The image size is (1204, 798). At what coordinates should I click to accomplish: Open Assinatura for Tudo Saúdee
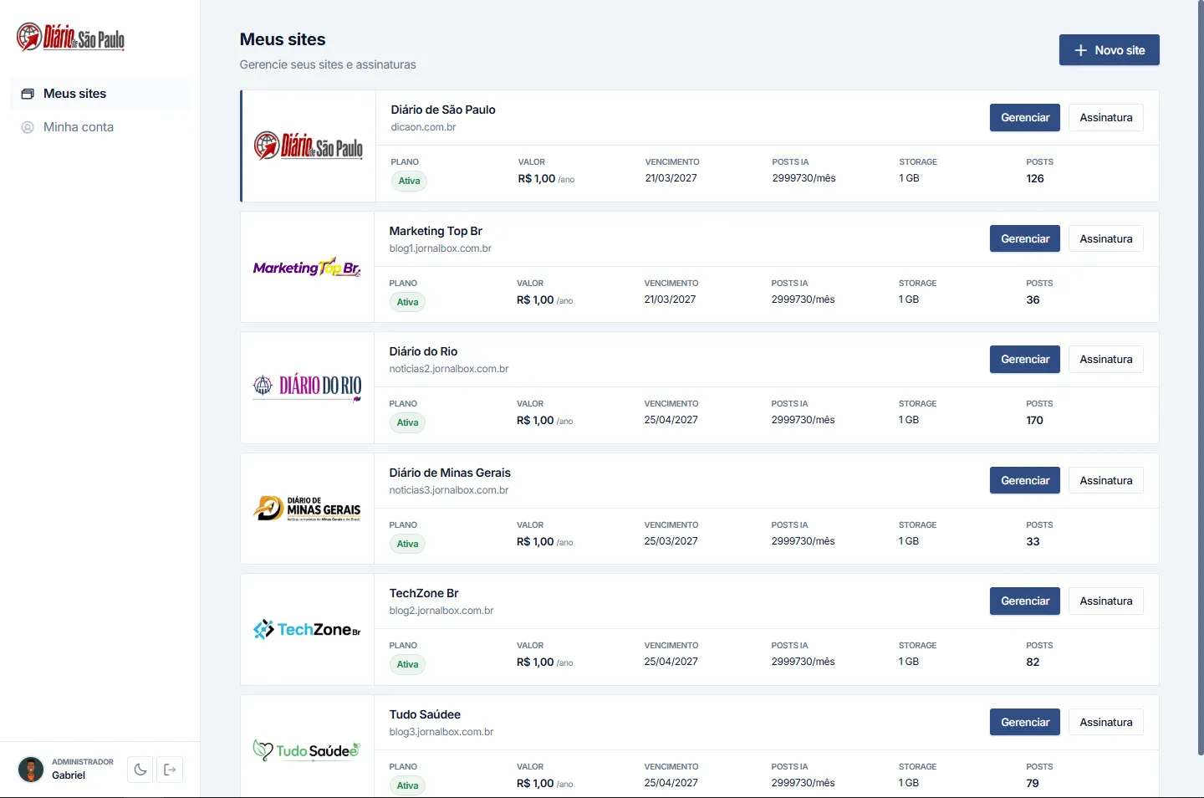click(1106, 723)
